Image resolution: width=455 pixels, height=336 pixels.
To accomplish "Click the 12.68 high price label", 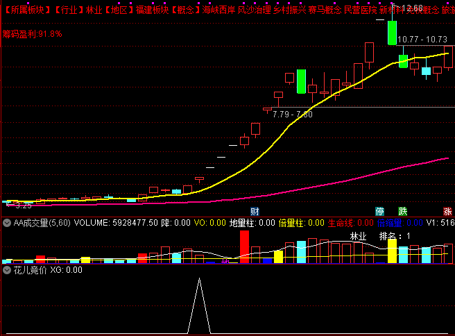I will point(412,8).
